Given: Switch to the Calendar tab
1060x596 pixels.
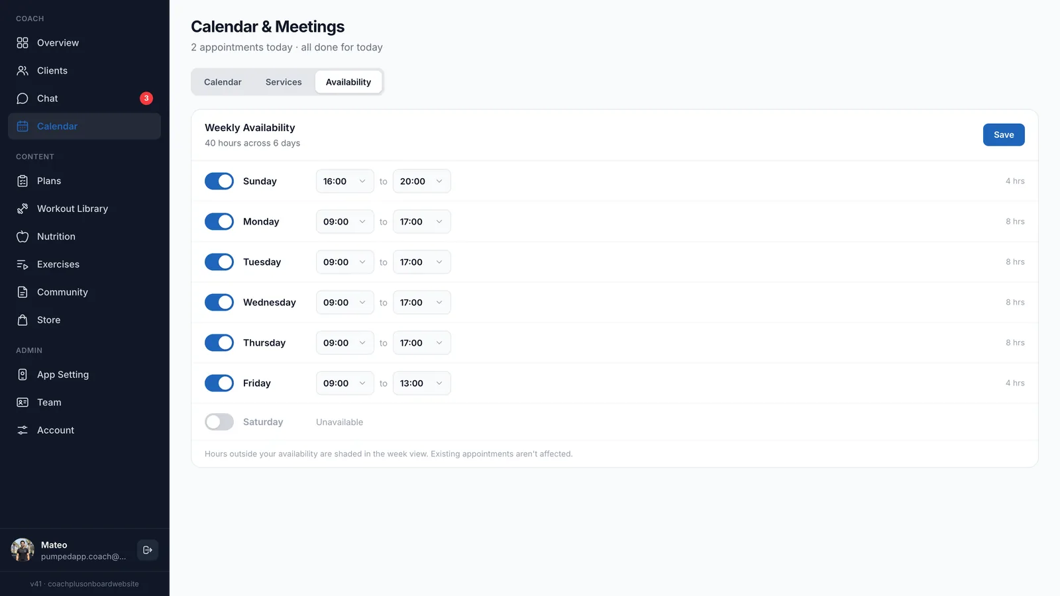Looking at the screenshot, I should (x=223, y=82).
